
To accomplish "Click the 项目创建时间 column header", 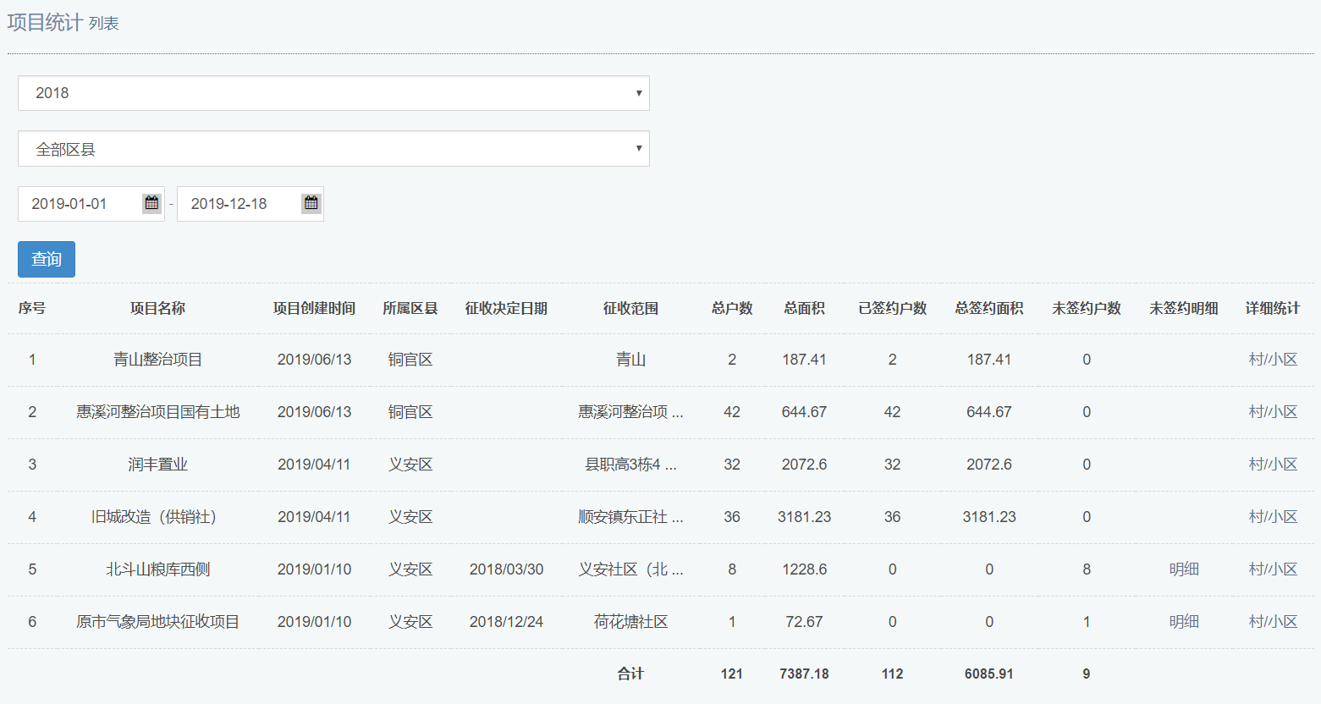I will pos(314,308).
